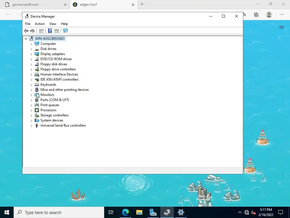290x218 pixels.
Task: Select the Human Interface Devices icon
Action: [37, 74]
